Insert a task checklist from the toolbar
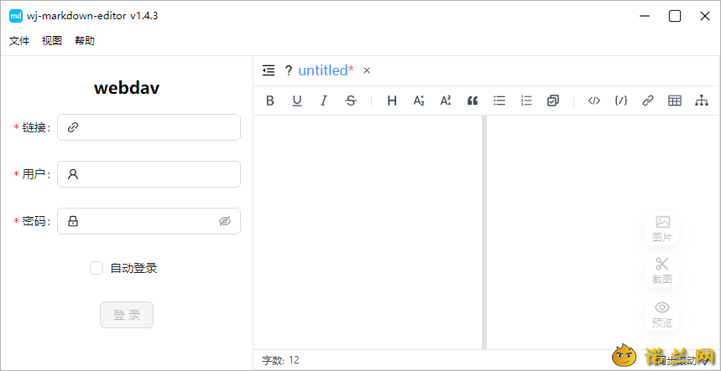The width and height of the screenshot is (721, 371). [553, 100]
